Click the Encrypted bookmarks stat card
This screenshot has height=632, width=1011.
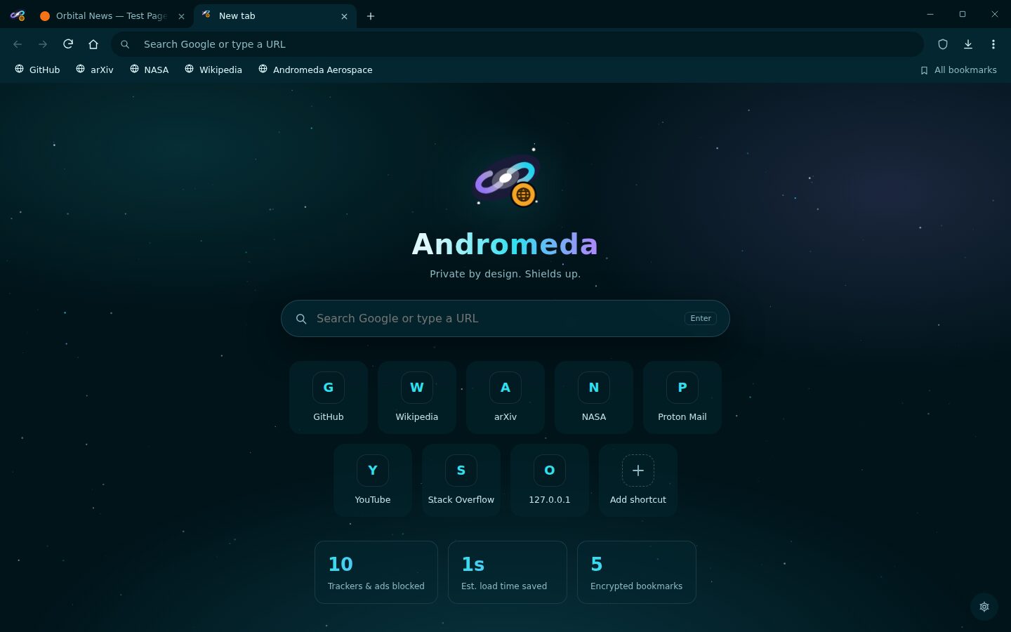637,572
